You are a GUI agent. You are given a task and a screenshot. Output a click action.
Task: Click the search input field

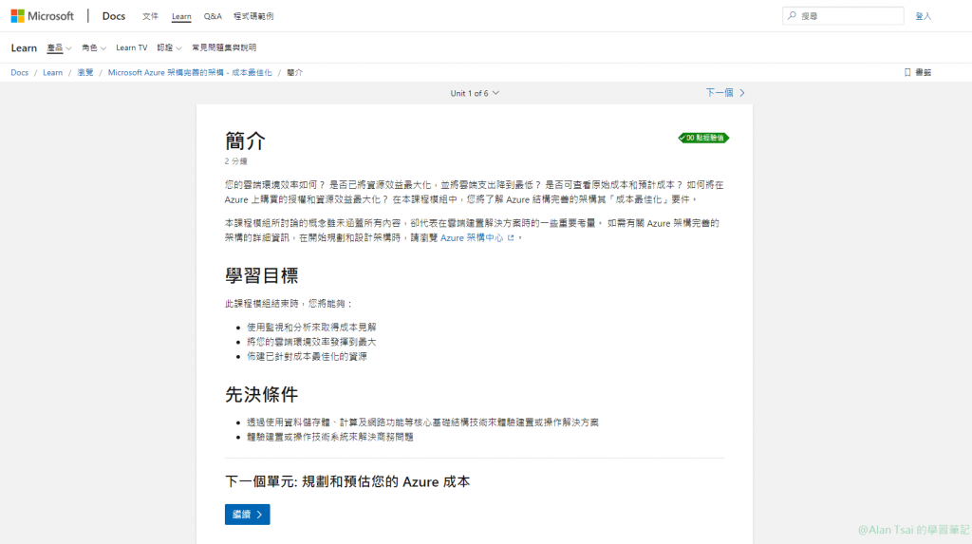tap(843, 16)
